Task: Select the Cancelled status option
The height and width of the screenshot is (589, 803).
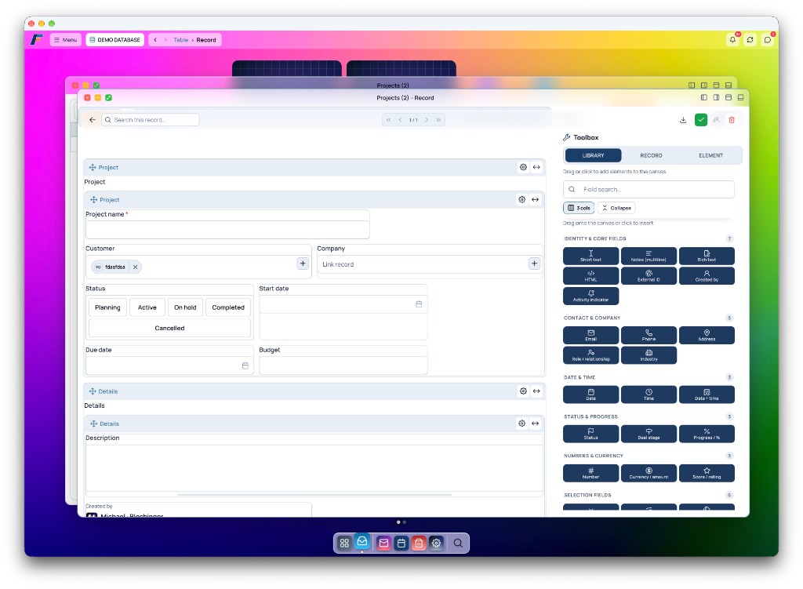Action: [x=169, y=328]
